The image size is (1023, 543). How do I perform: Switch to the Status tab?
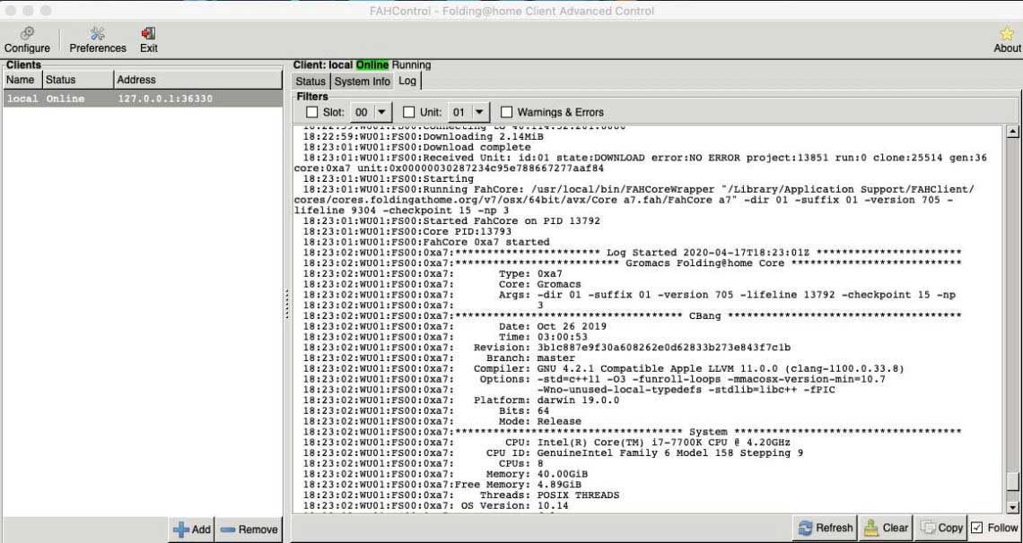310,82
